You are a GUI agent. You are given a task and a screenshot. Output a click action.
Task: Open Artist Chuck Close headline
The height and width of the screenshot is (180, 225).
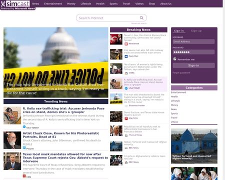coord(61,135)
